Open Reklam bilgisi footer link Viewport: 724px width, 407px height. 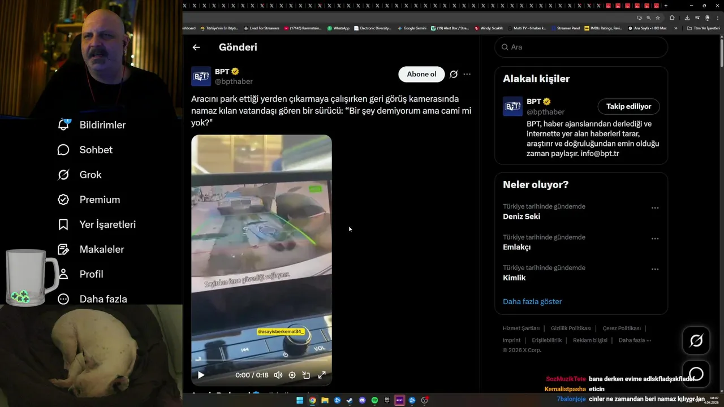click(x=590, y=340)
